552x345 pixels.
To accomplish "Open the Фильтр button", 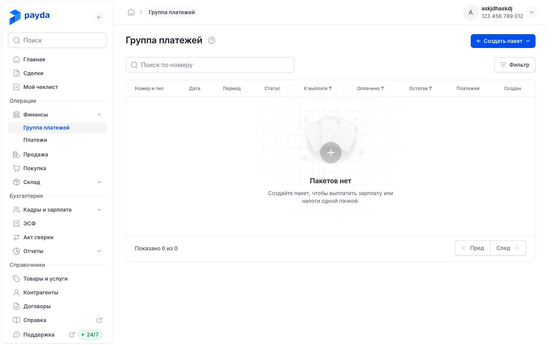I will pyautogui.click(x=515, y=65).
